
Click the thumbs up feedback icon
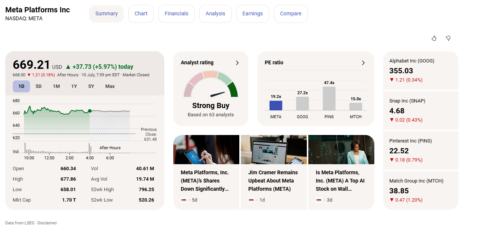click(434, 38)
